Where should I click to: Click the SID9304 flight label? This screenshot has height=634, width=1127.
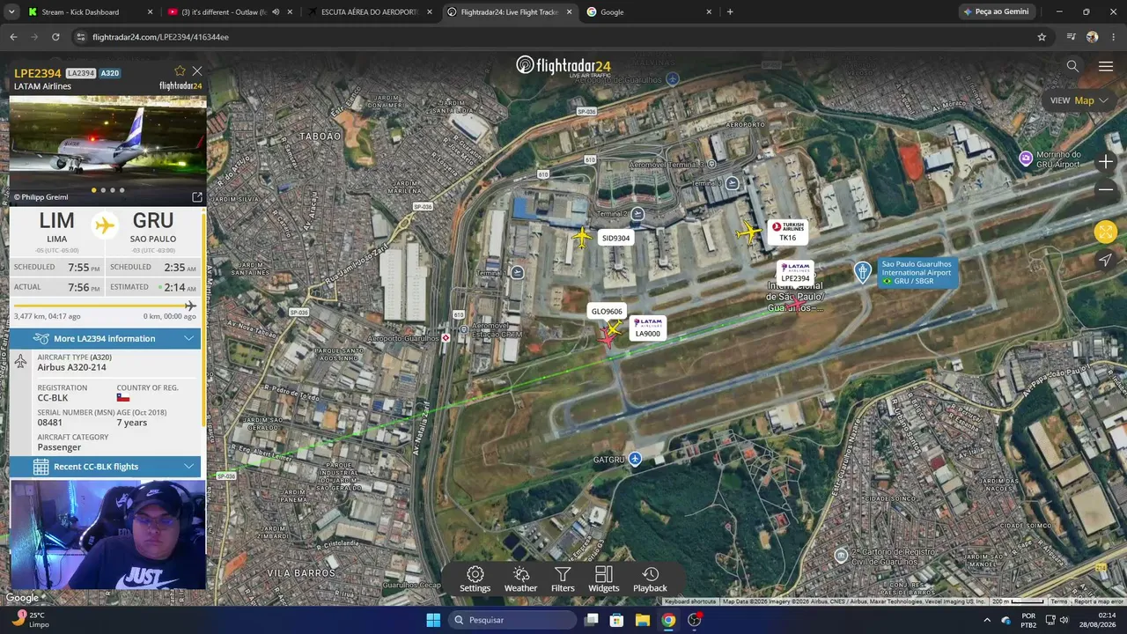(x=615, y=239)
